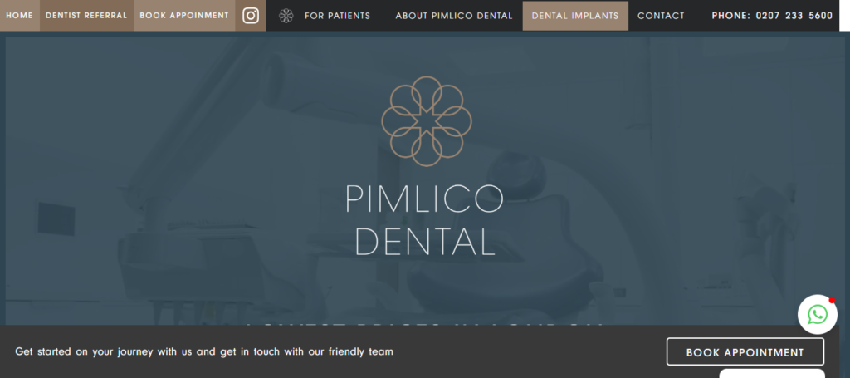Open the Dental Implants tab
This screenshot has height=378, width=850.
[575, 16]
